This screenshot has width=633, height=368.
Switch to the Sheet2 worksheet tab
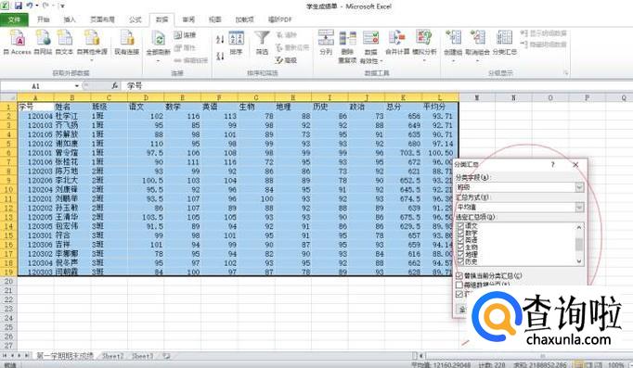(x=112, y=356)
